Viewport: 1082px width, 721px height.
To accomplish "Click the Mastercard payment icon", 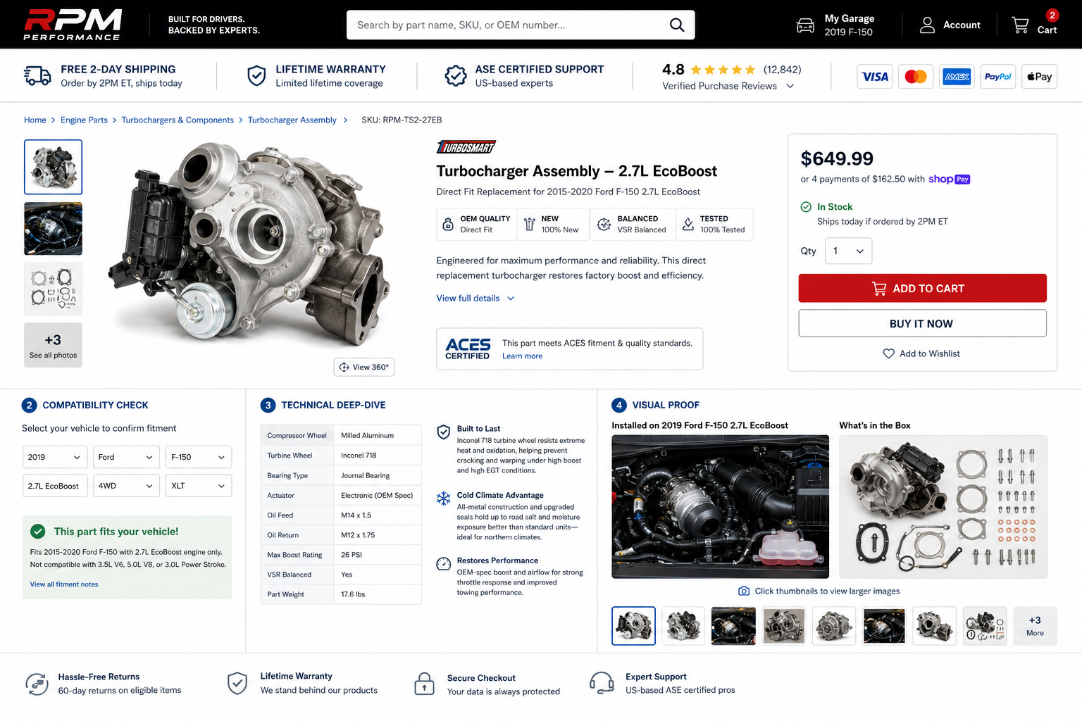I will [916, 77].
